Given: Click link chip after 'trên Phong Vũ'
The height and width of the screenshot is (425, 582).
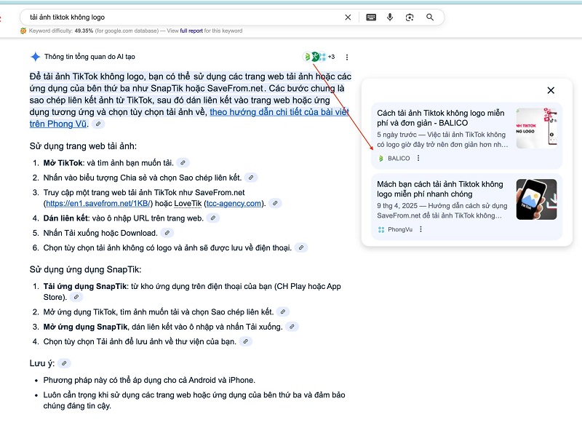Looking at the screenshot, I should [x=98, y=124].
